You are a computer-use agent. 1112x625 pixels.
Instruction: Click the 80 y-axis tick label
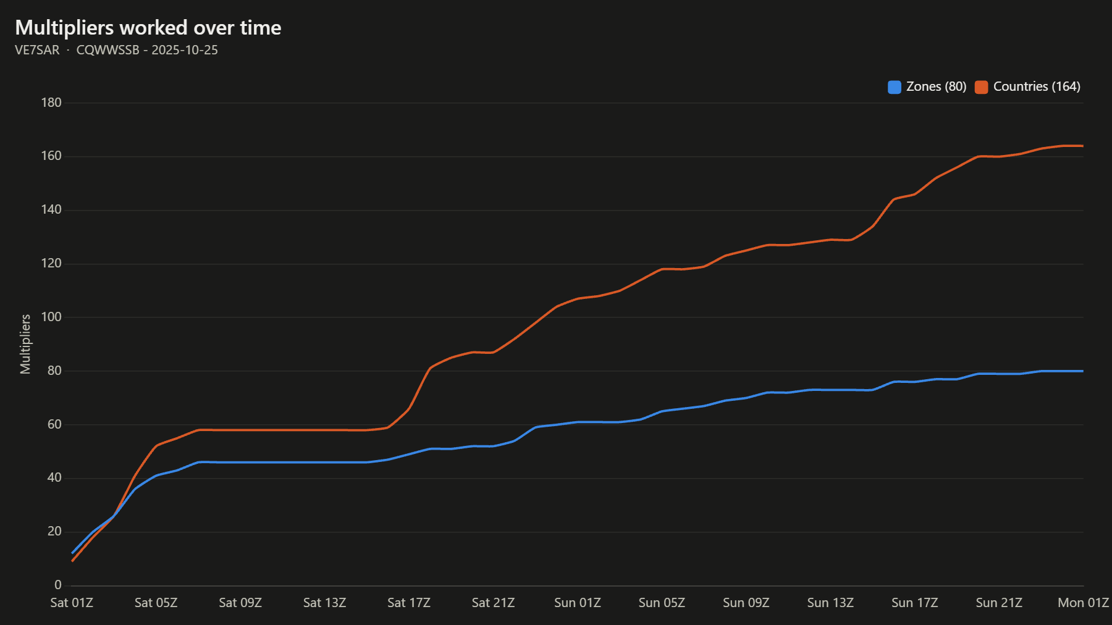[x=54, y=371]
